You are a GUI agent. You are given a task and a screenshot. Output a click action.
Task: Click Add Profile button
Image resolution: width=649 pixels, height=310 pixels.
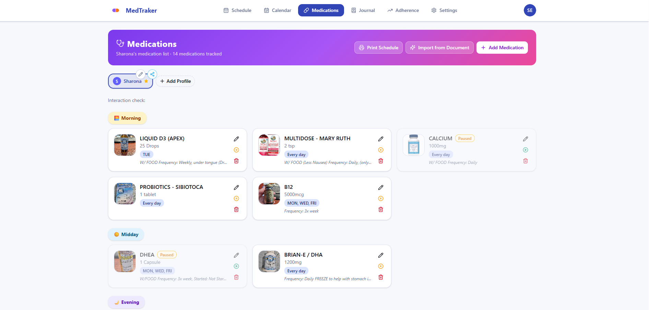(x=175, y=81)
